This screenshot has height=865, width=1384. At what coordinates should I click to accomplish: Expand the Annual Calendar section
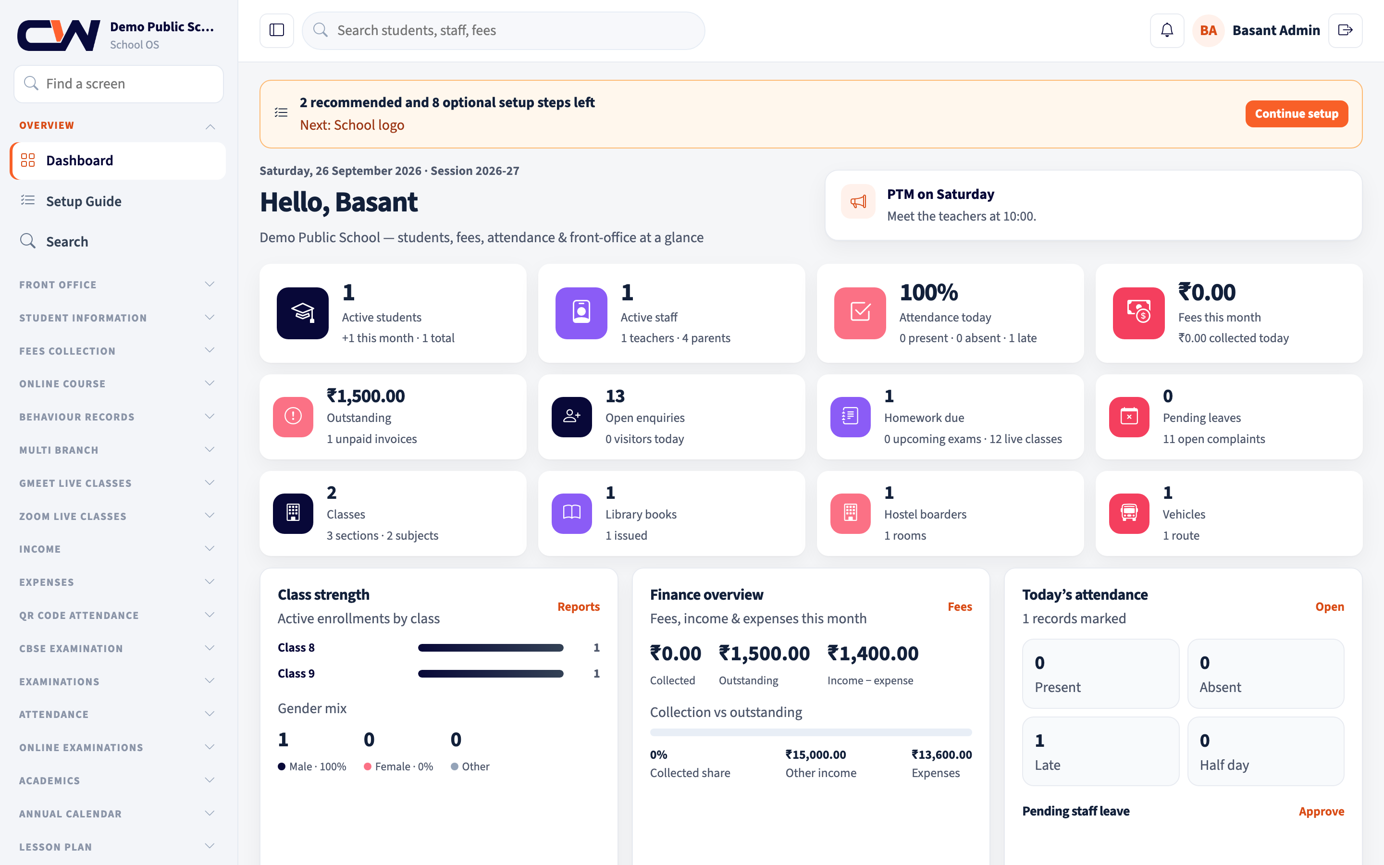point(118,814)
